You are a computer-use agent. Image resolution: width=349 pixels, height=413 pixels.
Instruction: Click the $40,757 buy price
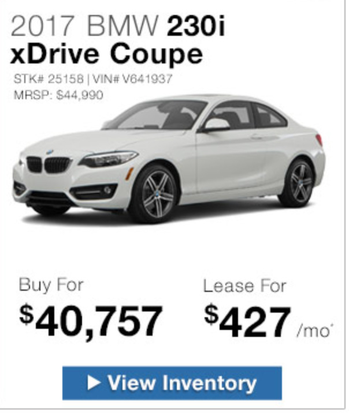pyautogui.click(x=91, y=321)
